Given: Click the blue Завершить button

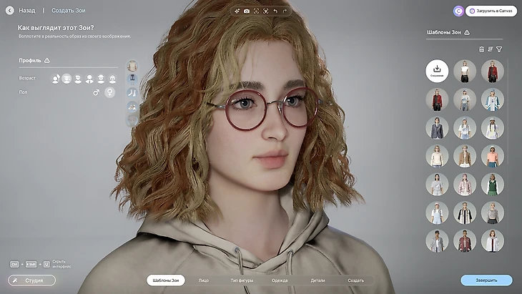Looking at the screenshot, I should click(486, 280).
